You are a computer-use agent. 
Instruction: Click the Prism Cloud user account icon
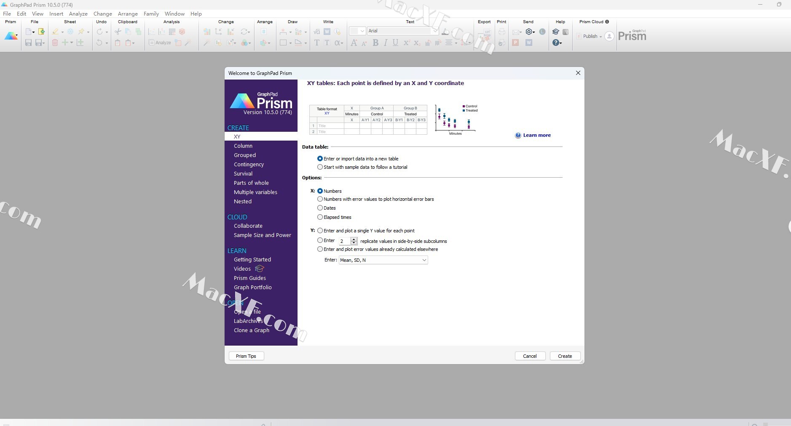pos(609,36)
